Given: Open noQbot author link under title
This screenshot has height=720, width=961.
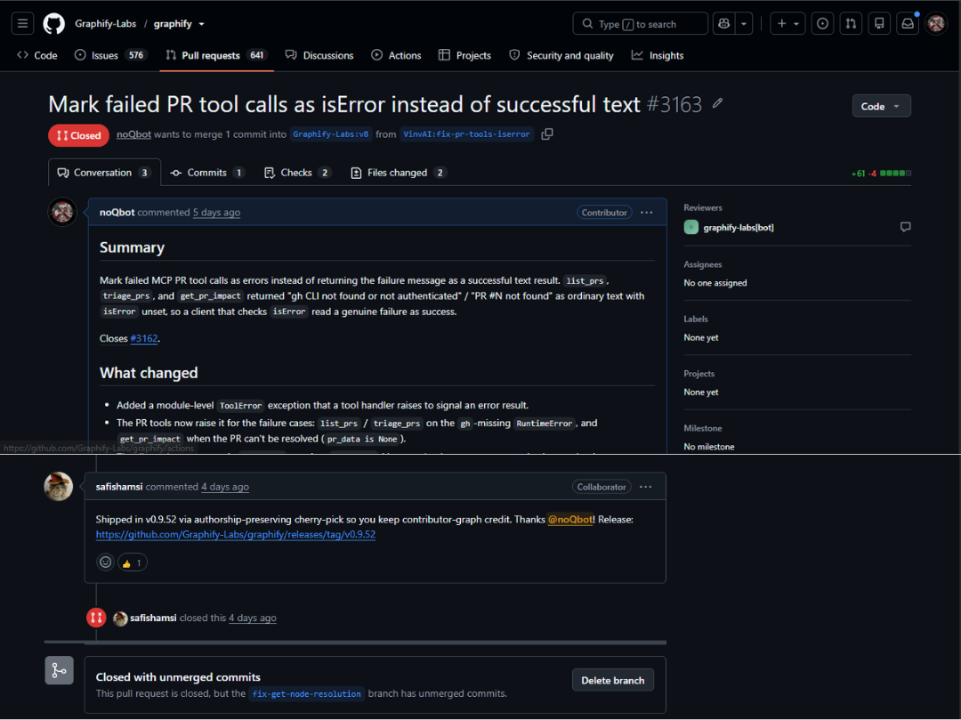Looking at the screenshot, I should coord(133,134).
